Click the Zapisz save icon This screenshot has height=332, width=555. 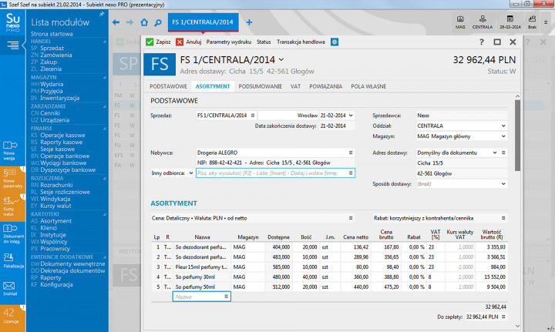click(150, 42)
